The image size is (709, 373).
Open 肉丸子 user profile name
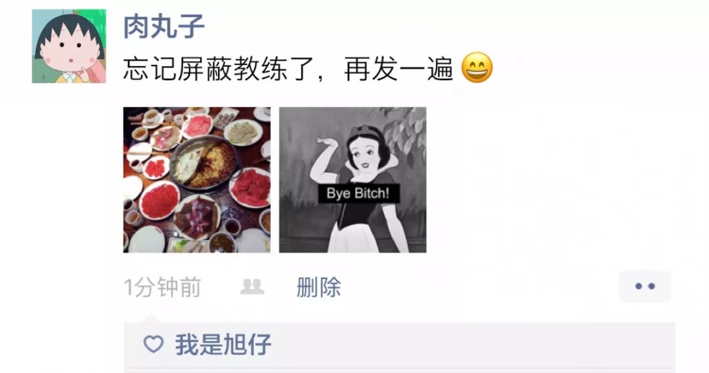[163, 26]
